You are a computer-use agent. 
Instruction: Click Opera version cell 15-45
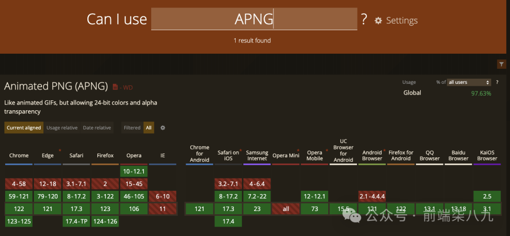coord(134,184)
